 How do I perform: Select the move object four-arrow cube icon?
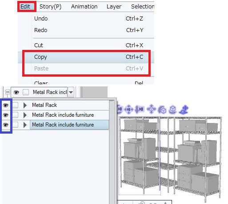[151, 109]
